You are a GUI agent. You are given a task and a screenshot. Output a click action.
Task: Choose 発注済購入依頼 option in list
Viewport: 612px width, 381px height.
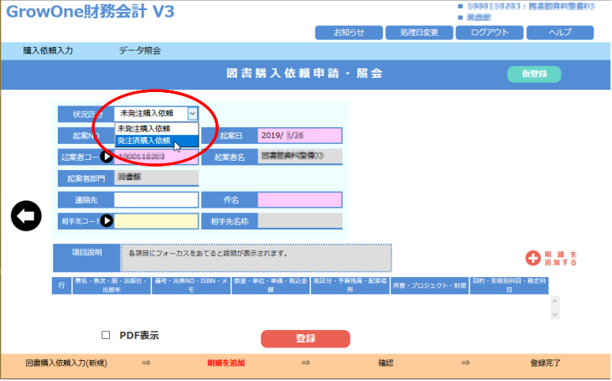click(x=157, y=141)
